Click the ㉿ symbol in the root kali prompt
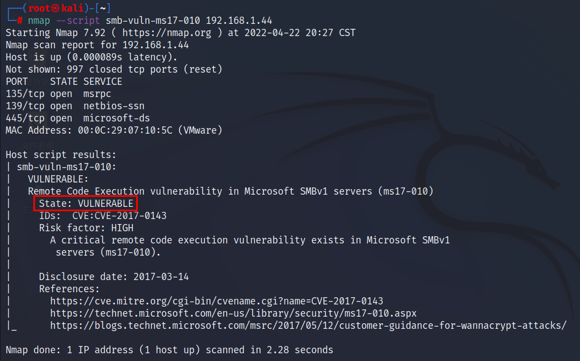 [56, 7]
